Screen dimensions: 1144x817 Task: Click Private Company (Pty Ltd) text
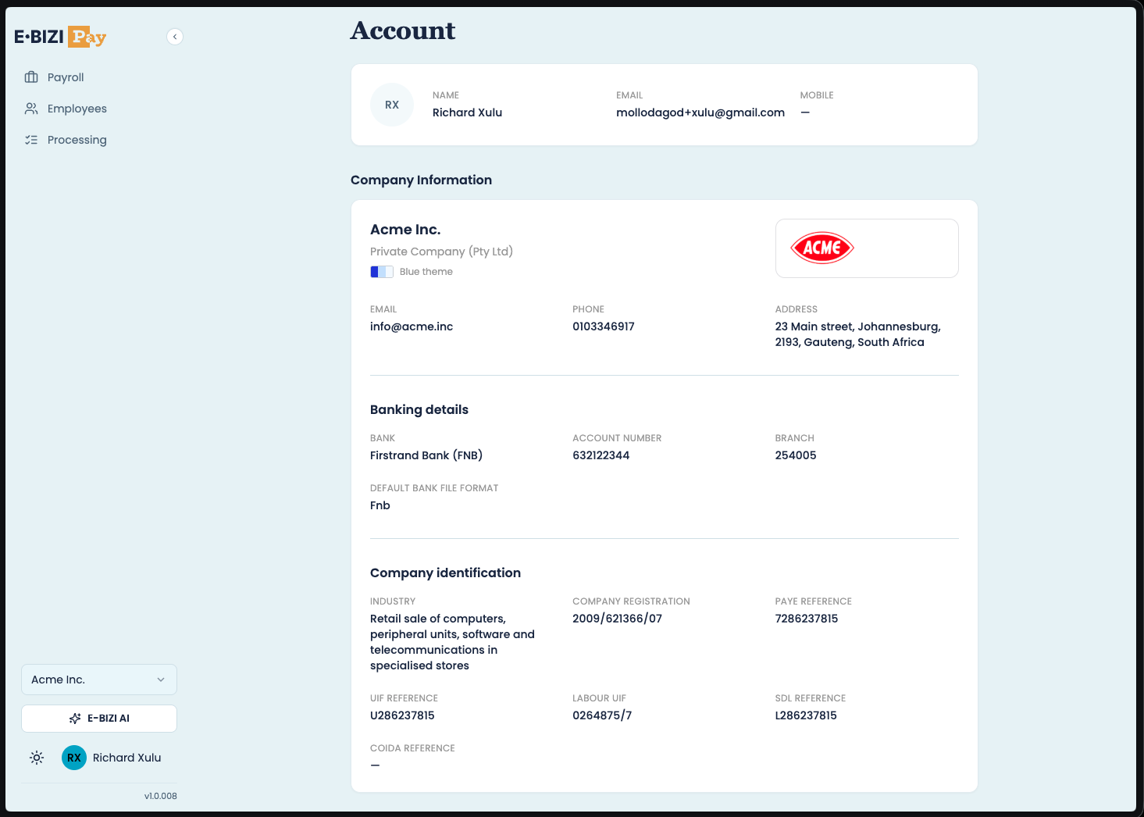[441, 252]
